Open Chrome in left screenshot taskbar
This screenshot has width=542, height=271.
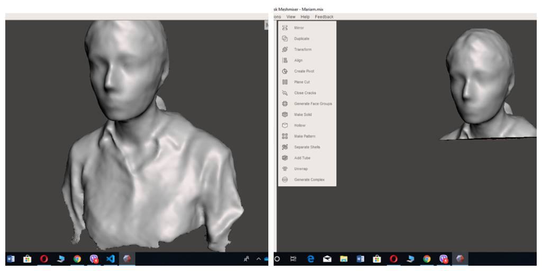coord(77,259)
